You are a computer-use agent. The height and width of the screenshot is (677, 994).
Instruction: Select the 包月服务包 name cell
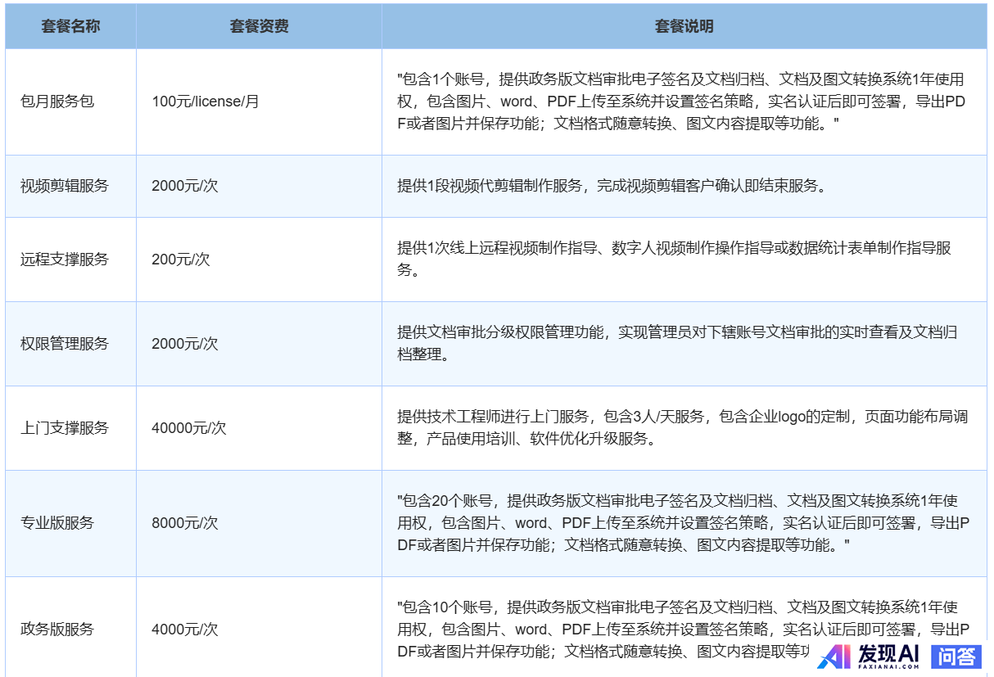pos(57,102)
